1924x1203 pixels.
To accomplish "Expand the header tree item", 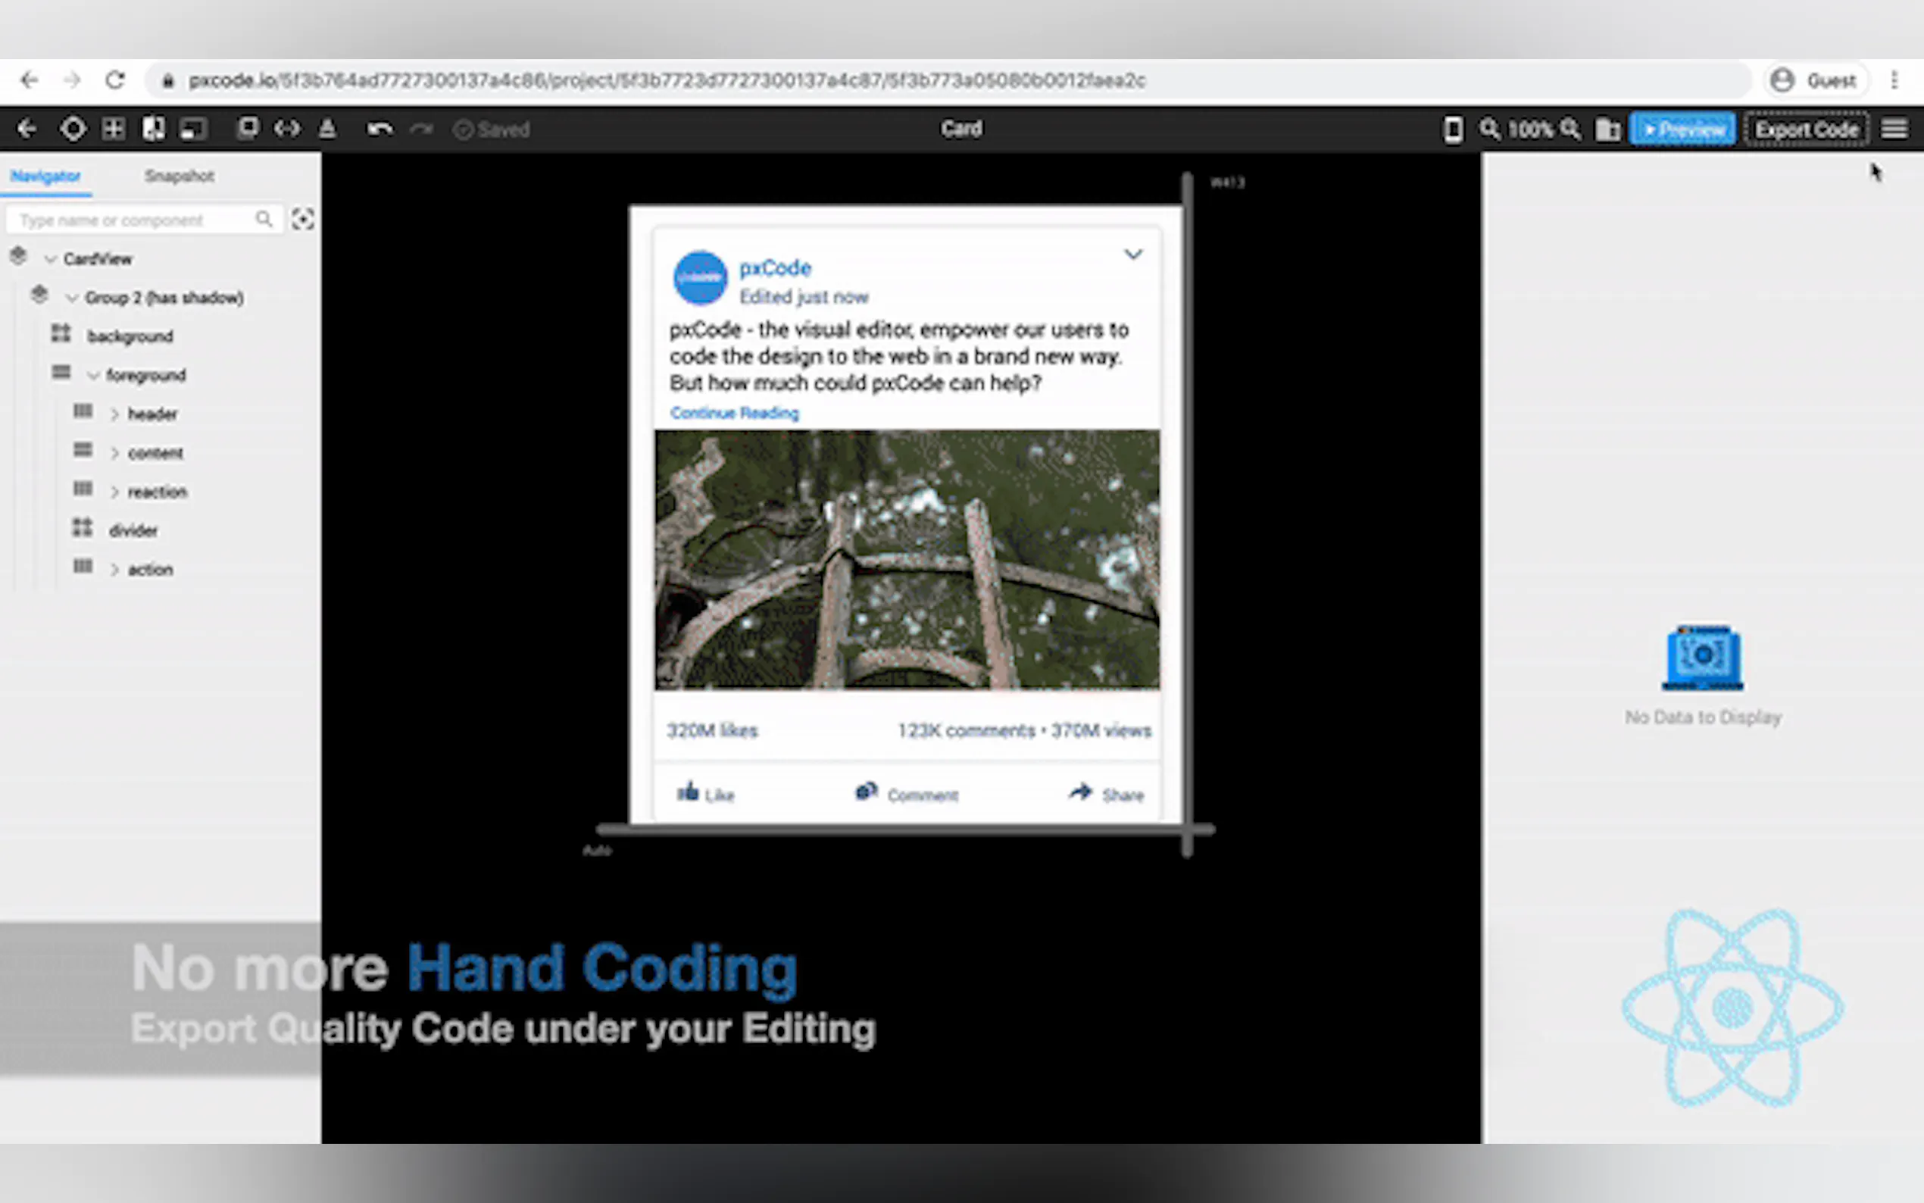I will (114, 414).
